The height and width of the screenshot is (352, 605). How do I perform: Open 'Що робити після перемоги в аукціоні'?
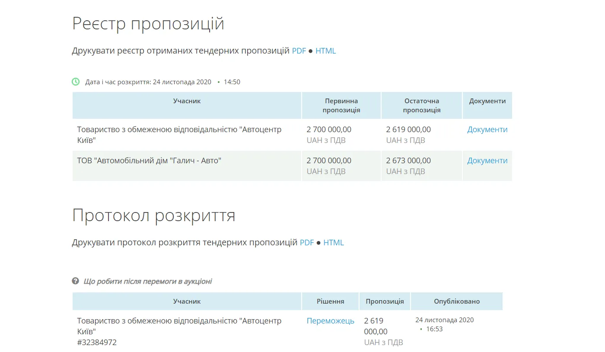click(x=148, y=282)
